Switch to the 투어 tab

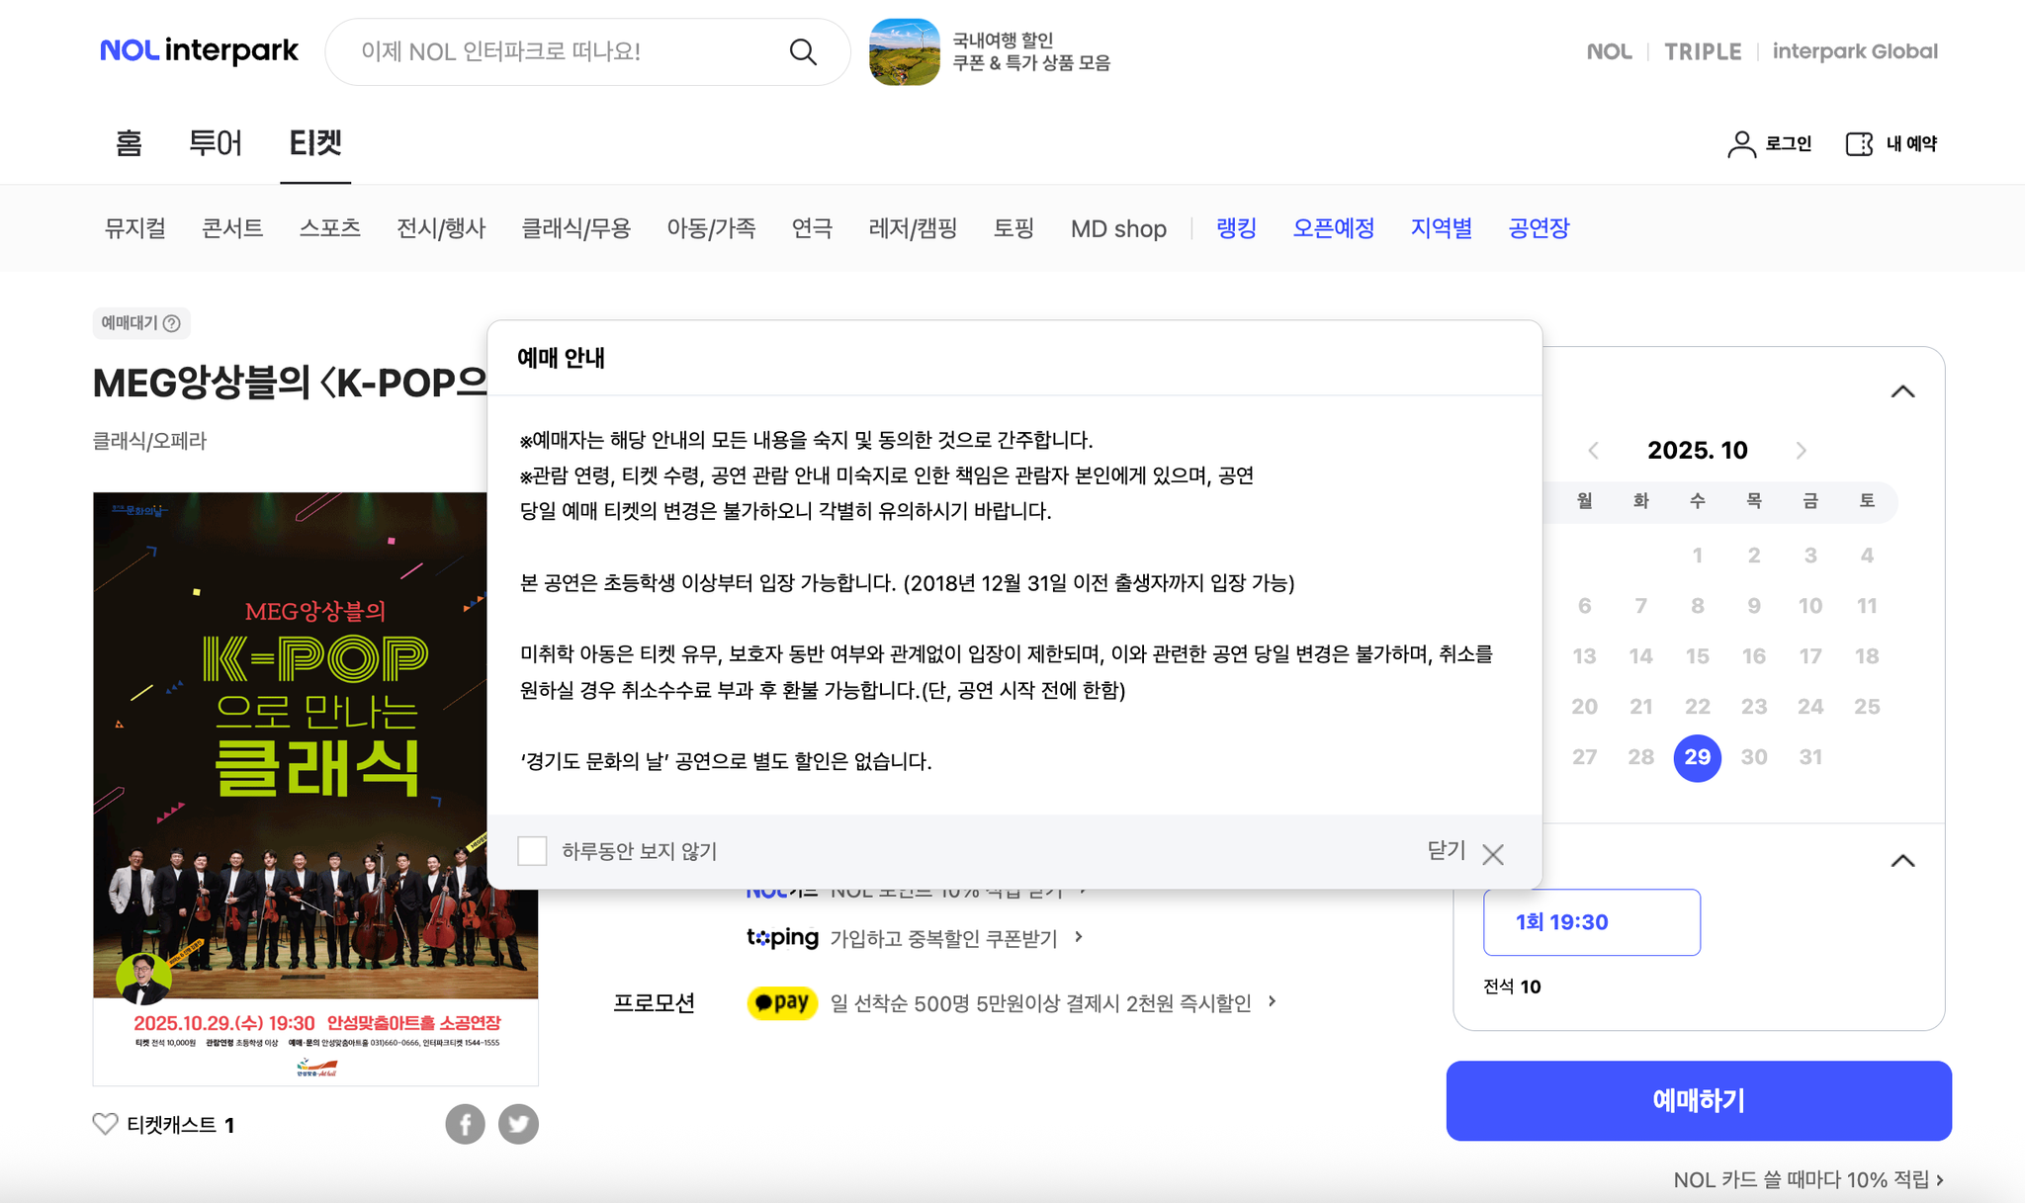click(x=215, y=143)
